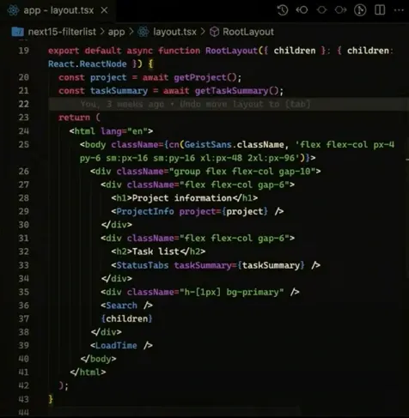Click the React icon beside layout.tsx breadcrumb
Image resolution: width=409 pixels, height=418 pixels.
[143, 32]
